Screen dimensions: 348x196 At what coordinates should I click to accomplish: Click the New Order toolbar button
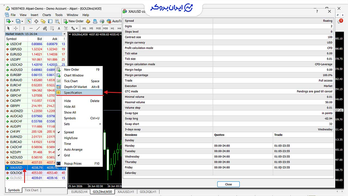74,21
